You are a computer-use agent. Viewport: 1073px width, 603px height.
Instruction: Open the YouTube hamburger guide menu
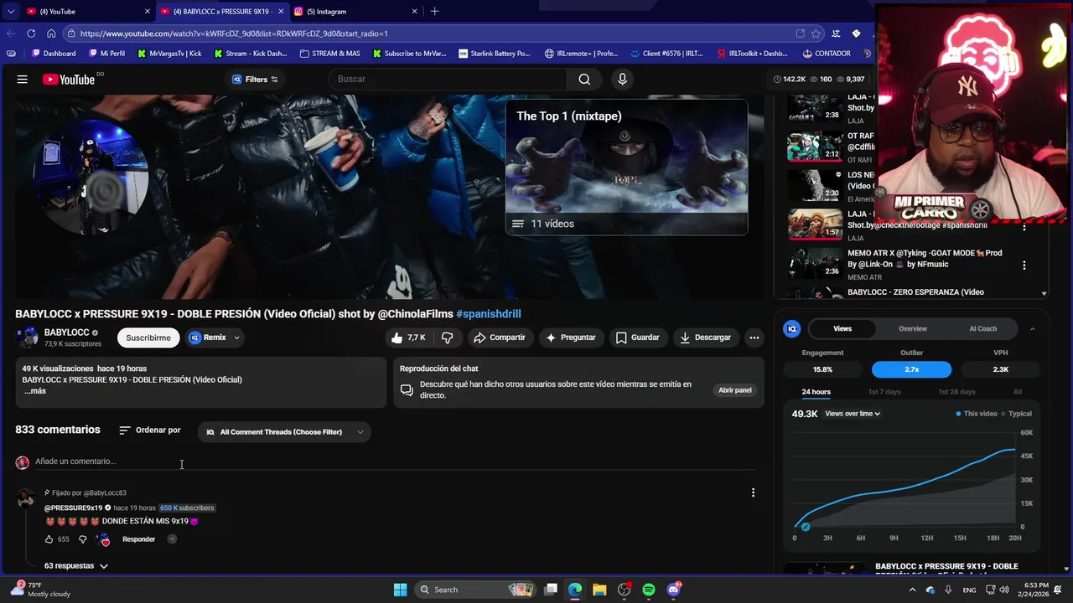(x=23, y=80)
